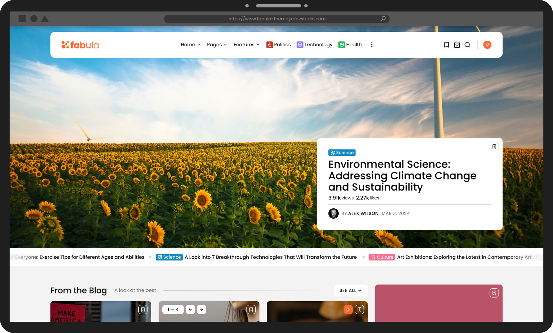Click the search magnifier in header
The image size is (553, 333).
click(467, 45)
